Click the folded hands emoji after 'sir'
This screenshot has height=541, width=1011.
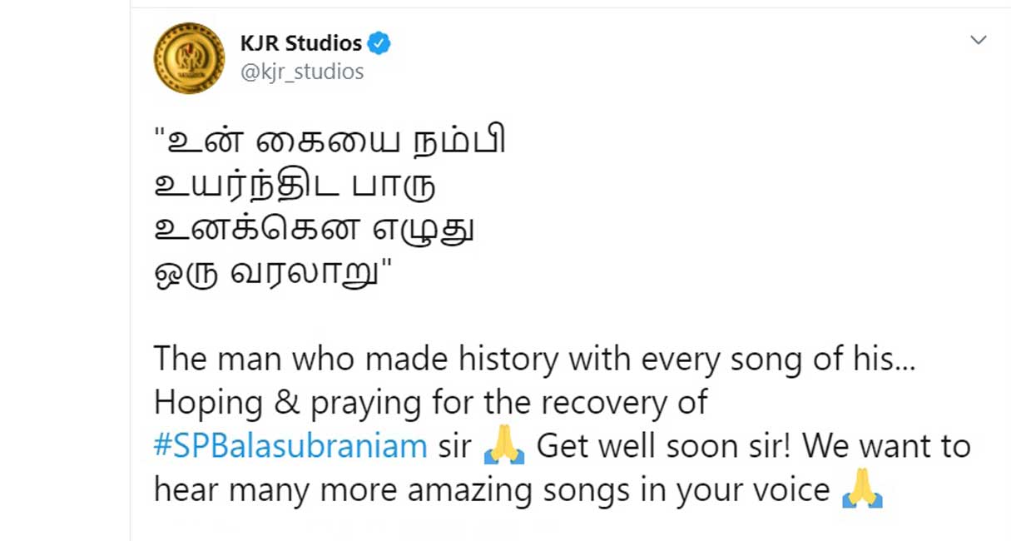tap(504, 447)
